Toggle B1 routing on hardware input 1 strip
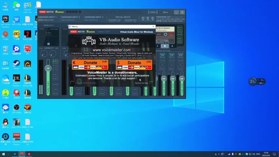279x157 pixels. click(55, 74)
